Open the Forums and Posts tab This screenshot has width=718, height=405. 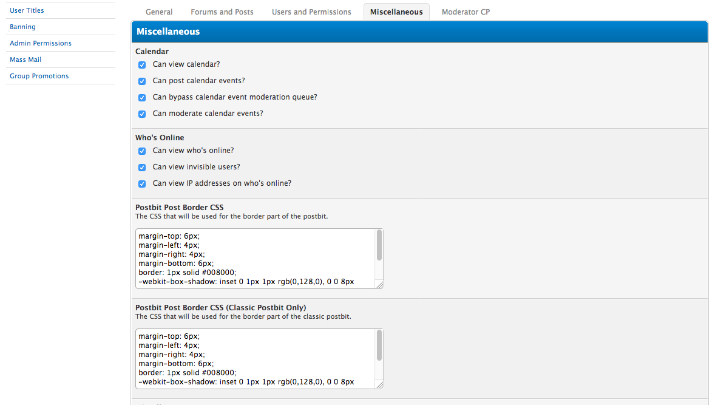click(x=222, y=12)
